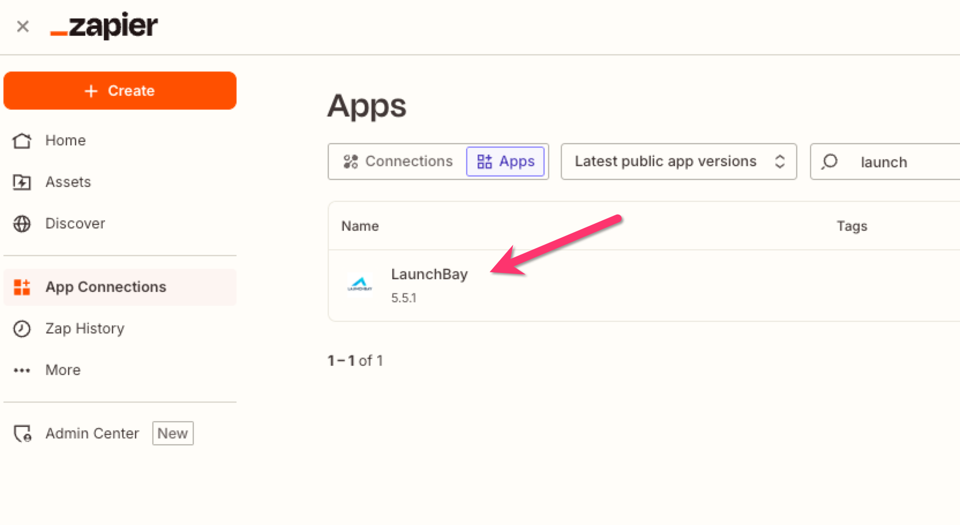Click the Assets lightning icon

click(x=22, y=182)
